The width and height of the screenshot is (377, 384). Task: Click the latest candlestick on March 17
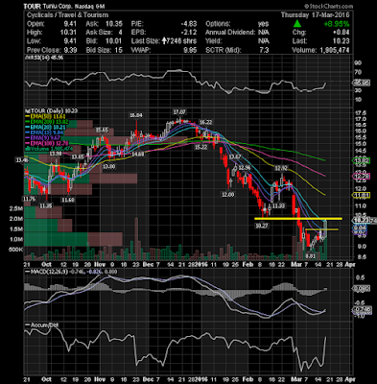pos(325,228)
